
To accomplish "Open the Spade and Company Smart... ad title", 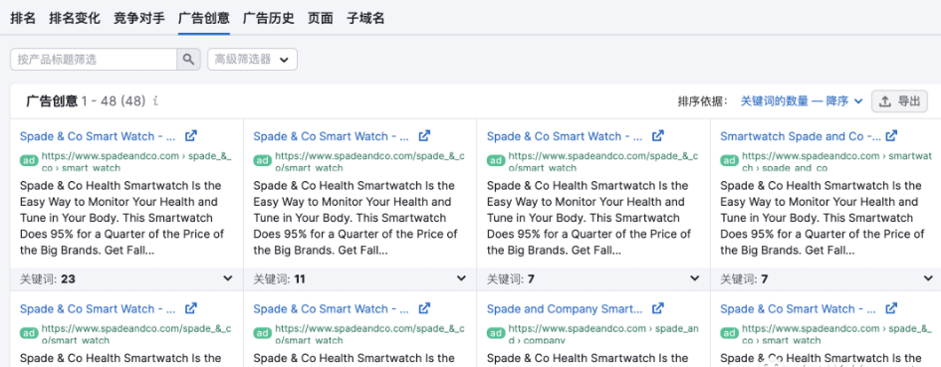I will (x=565, y=309).
